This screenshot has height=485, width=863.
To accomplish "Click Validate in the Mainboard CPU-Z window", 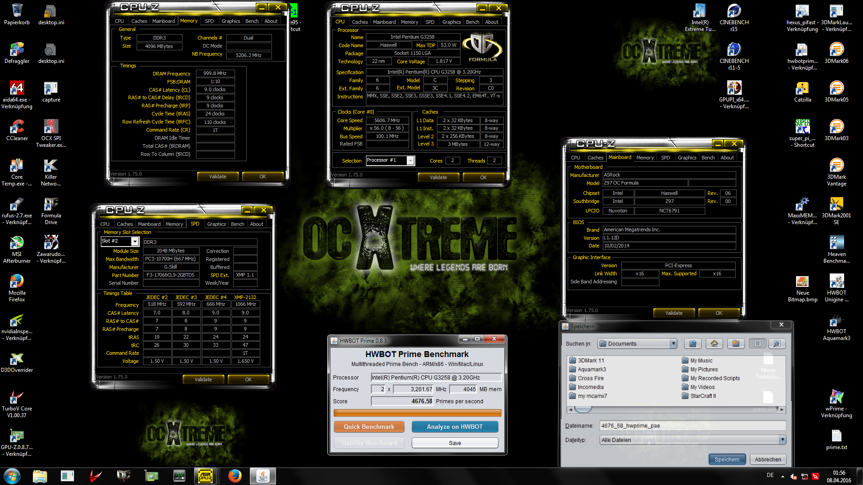I will pyautogui.click(x=674, y=313).
